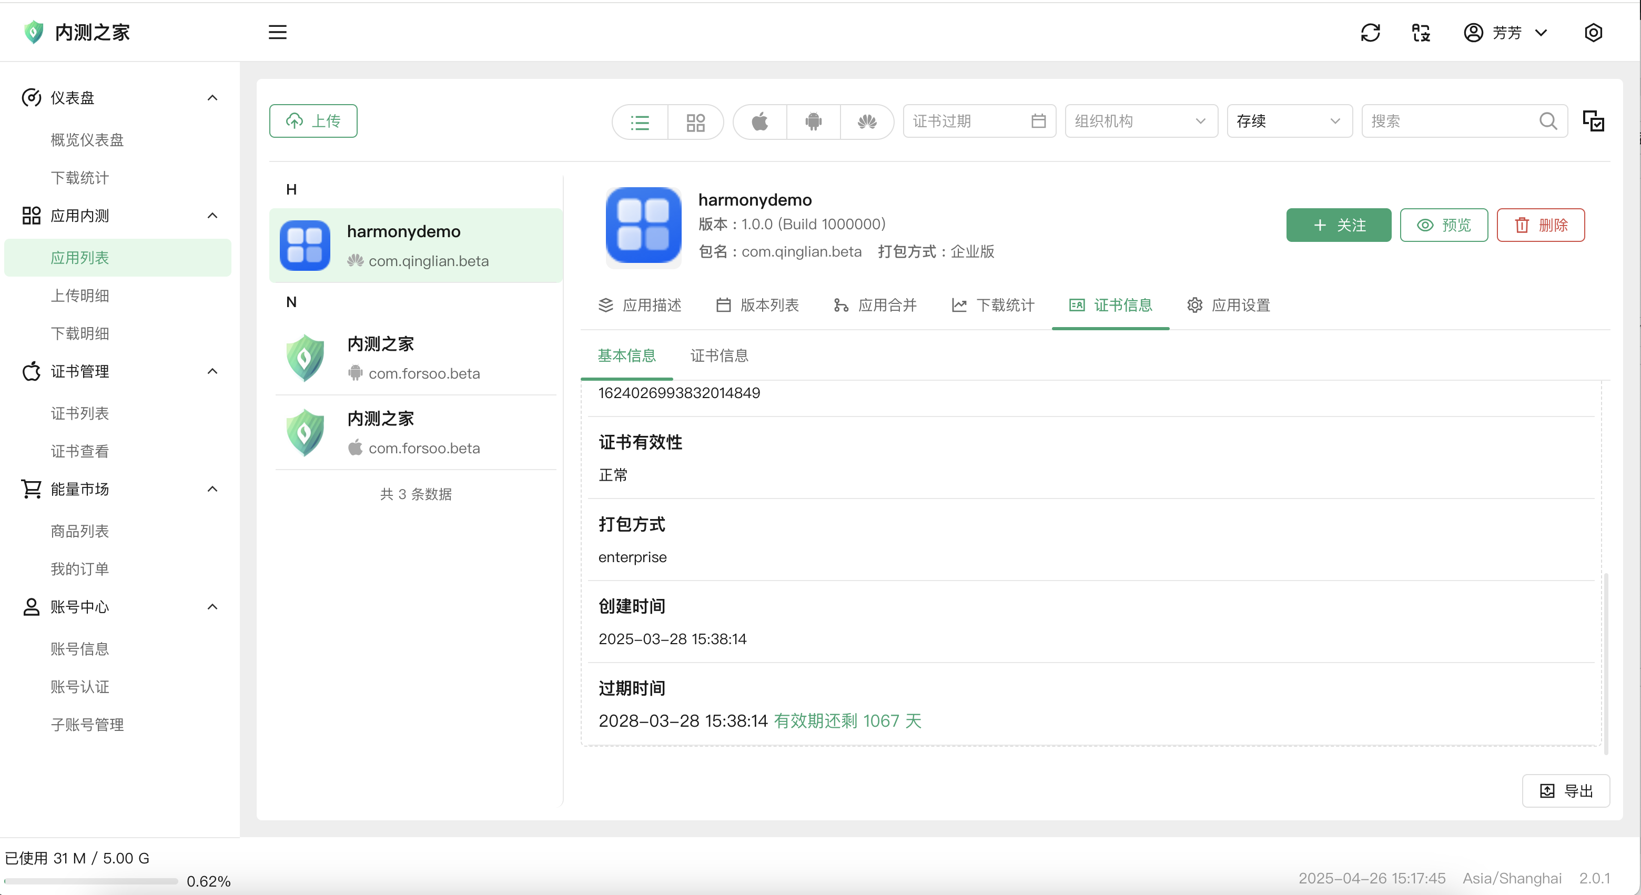Click the search magnifier icon
The height and width of the screenshot is (895, 1641).
(1547, 121)
